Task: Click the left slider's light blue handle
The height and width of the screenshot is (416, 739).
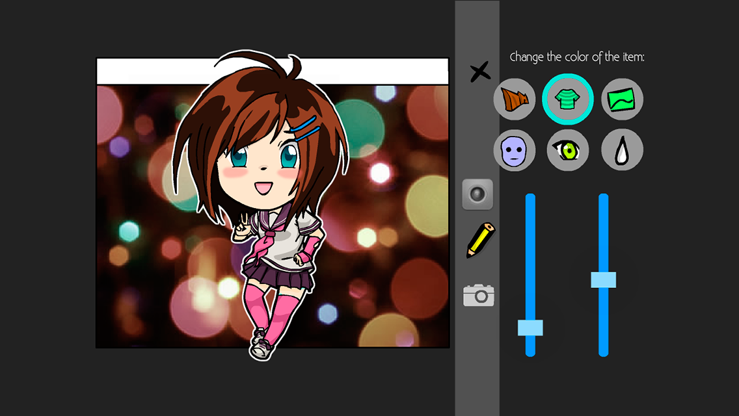Action: pos(530,328)
